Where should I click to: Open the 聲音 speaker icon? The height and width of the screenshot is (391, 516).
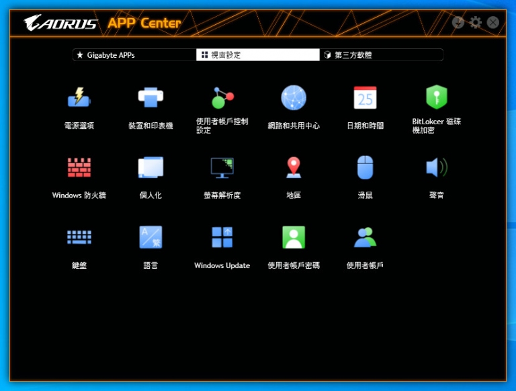click(437, 167)
